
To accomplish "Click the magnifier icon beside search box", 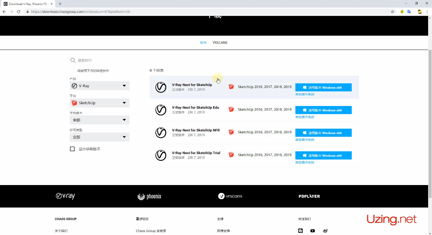I will 73,60.
